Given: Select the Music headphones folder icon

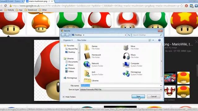Looking at the screenshot, I should (126, 56).
